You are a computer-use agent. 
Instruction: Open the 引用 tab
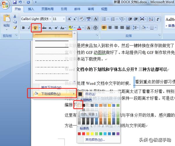(x=64, y=9)
